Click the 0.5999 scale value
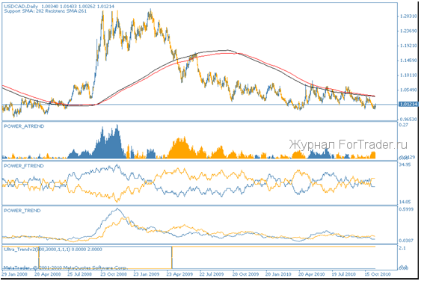 click(x=406, y=209)
